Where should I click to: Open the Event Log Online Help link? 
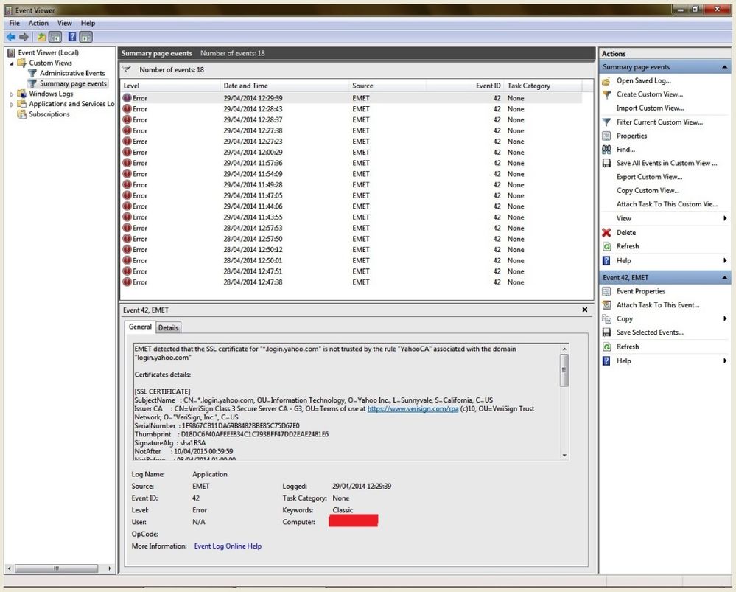(x=228, y=546)
